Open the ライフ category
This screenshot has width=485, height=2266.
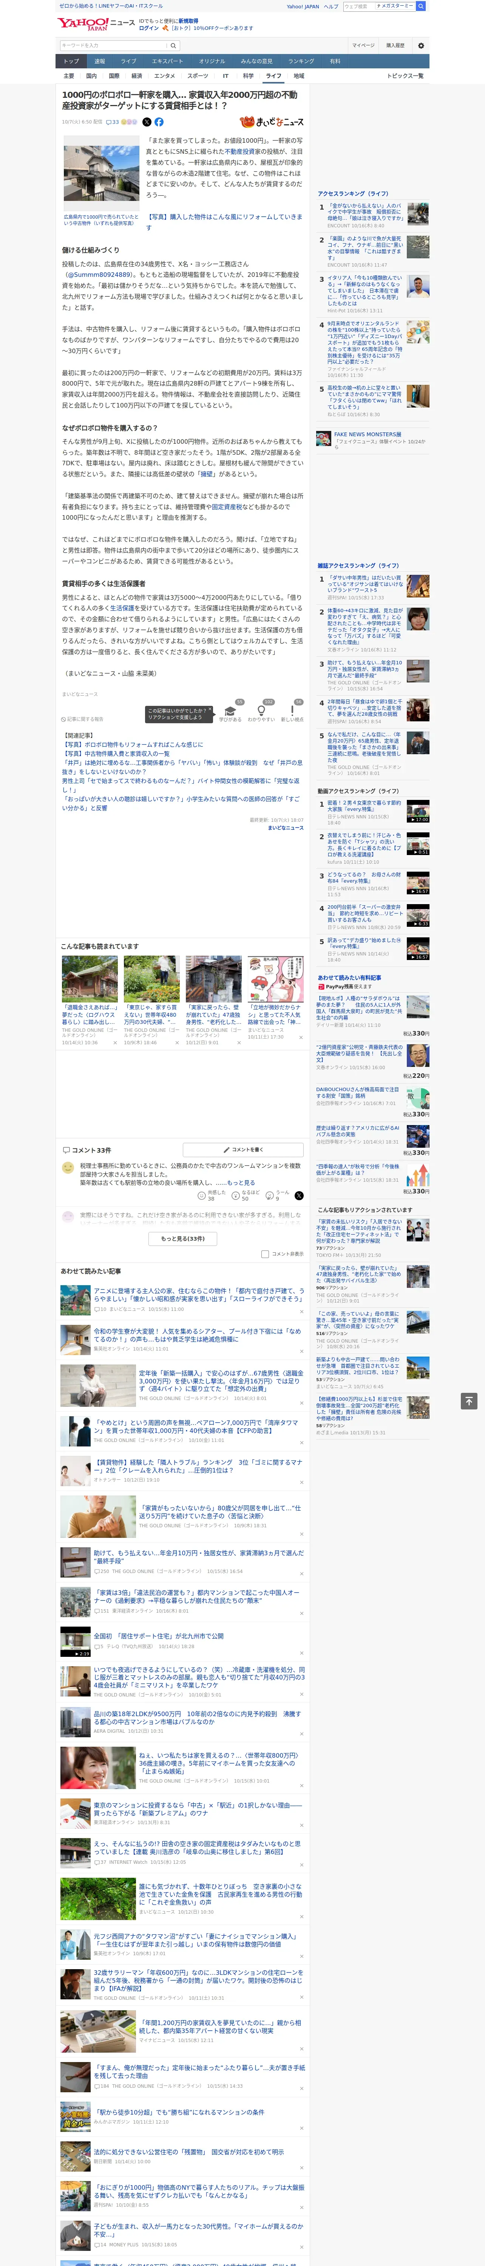274,76
